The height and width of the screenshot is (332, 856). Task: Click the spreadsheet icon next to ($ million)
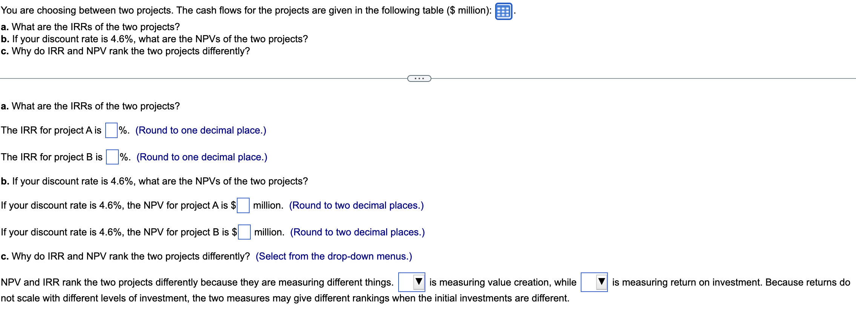click(x=503, y=10)
